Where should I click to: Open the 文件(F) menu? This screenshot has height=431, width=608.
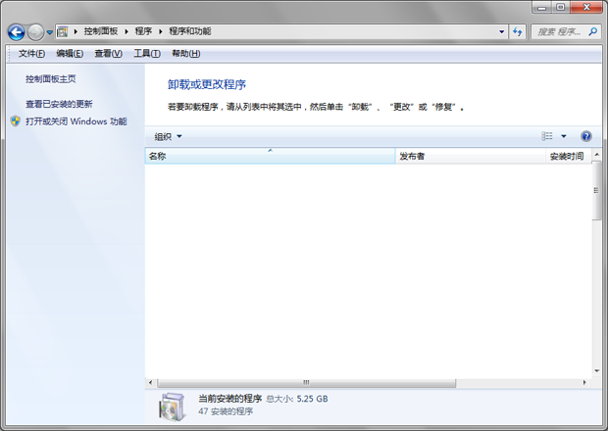[x=31, y=53]
